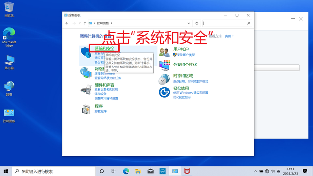Click the volume speaker tray icon
The image size is (313, 176).
(x=273, y=171)
